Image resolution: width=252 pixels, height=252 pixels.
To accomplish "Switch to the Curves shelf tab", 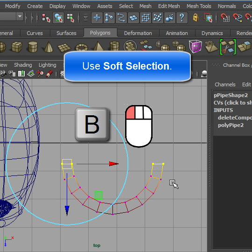I will 35,33.
